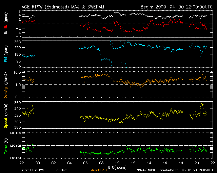
Task: Click the '270' tick on the Phi axis
Action: tap(18, 48)
